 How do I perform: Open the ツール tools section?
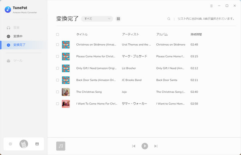click(14, 61)
